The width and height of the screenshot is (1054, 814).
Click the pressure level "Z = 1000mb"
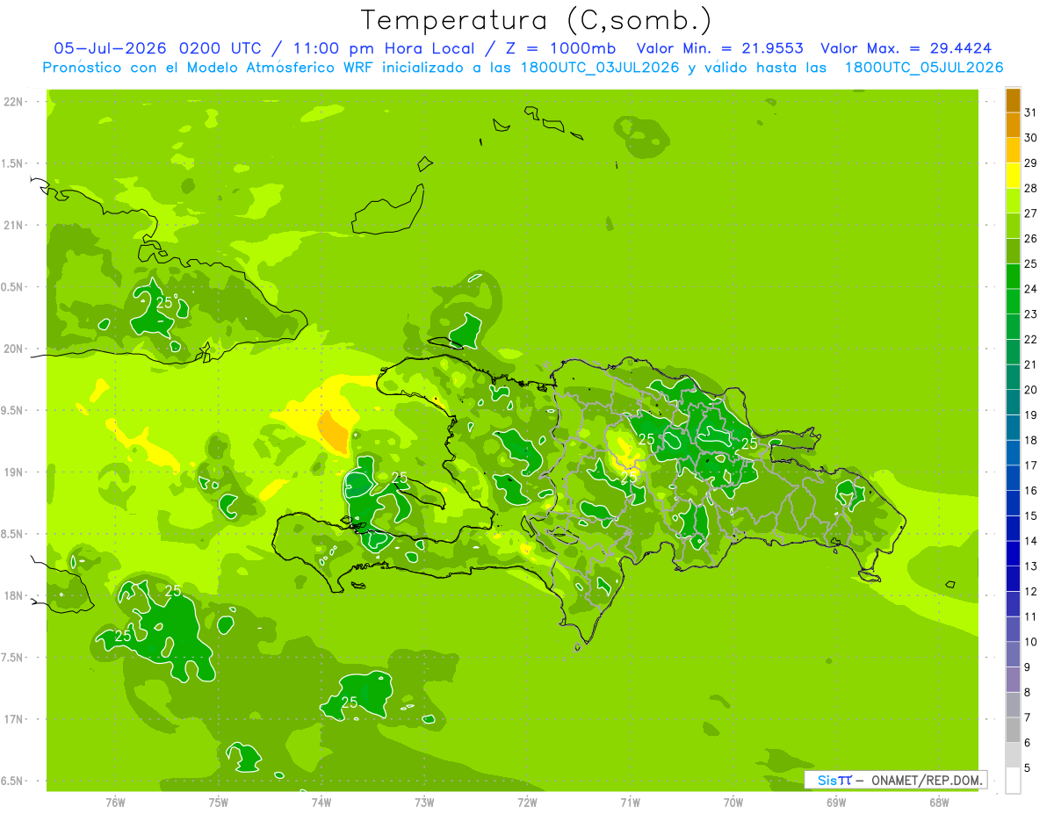click(x=558, y=48)
